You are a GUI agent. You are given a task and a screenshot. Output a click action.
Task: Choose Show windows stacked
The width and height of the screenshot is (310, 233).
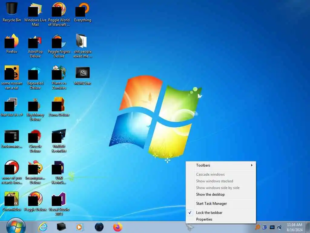pos(221,181)
